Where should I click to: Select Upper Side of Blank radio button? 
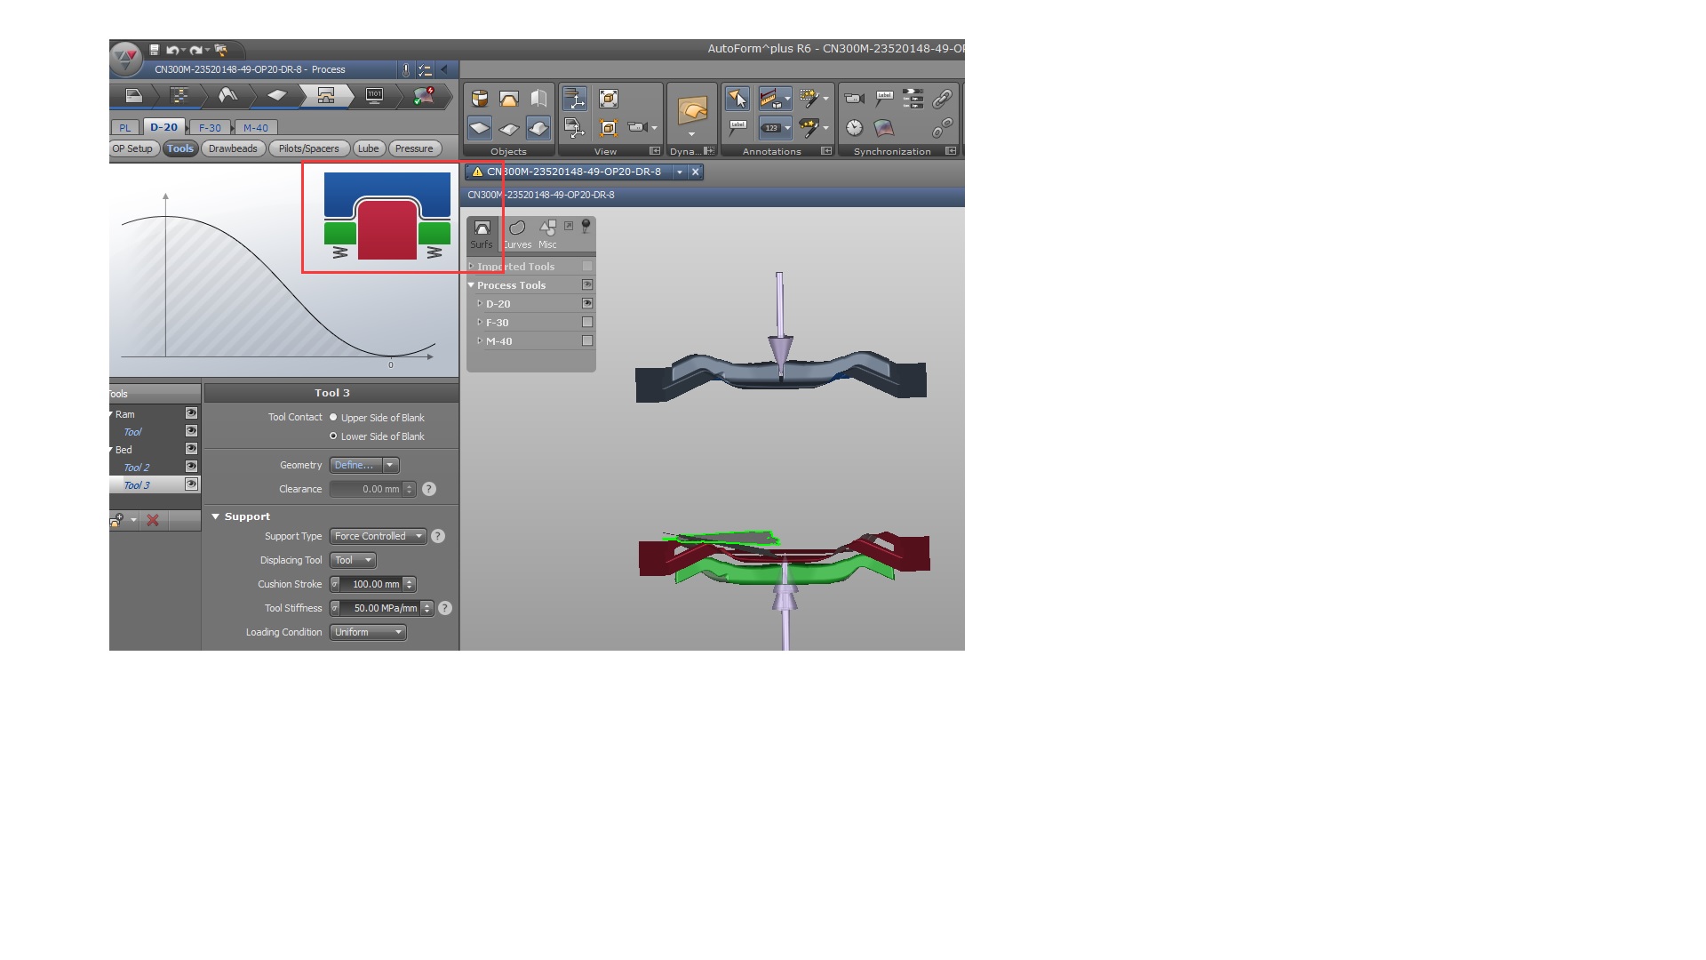tap(334, 418)
